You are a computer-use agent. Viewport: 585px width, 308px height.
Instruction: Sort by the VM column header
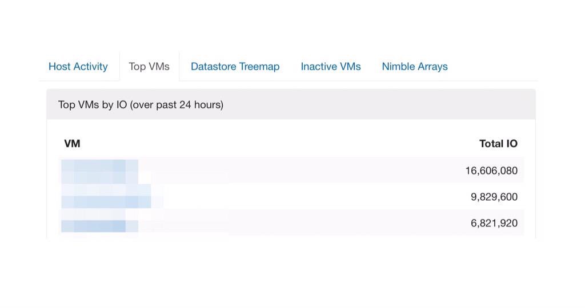click(72, 143)
